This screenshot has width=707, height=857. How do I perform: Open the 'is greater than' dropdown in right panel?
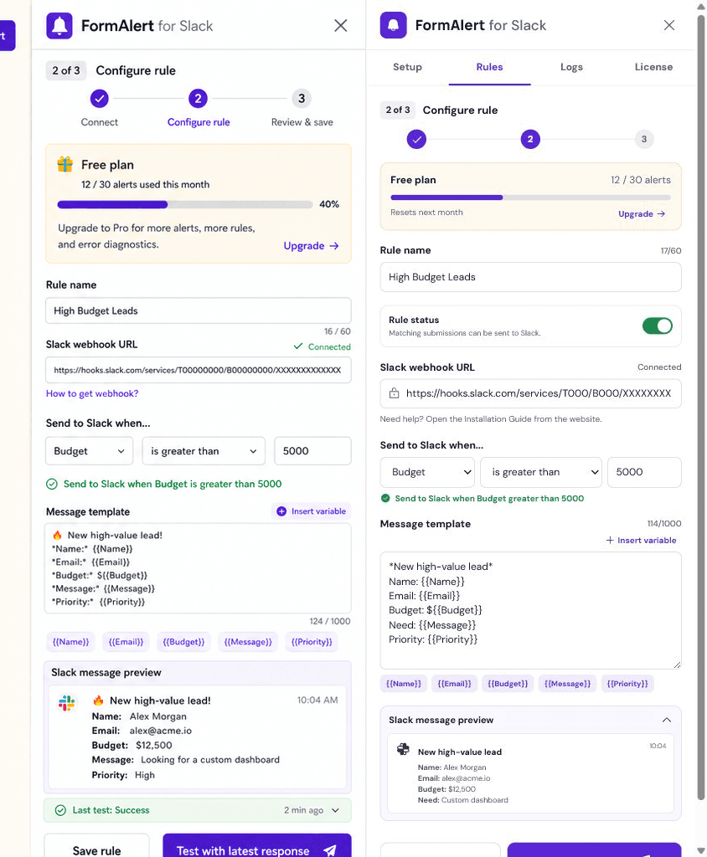click(541, 472)
